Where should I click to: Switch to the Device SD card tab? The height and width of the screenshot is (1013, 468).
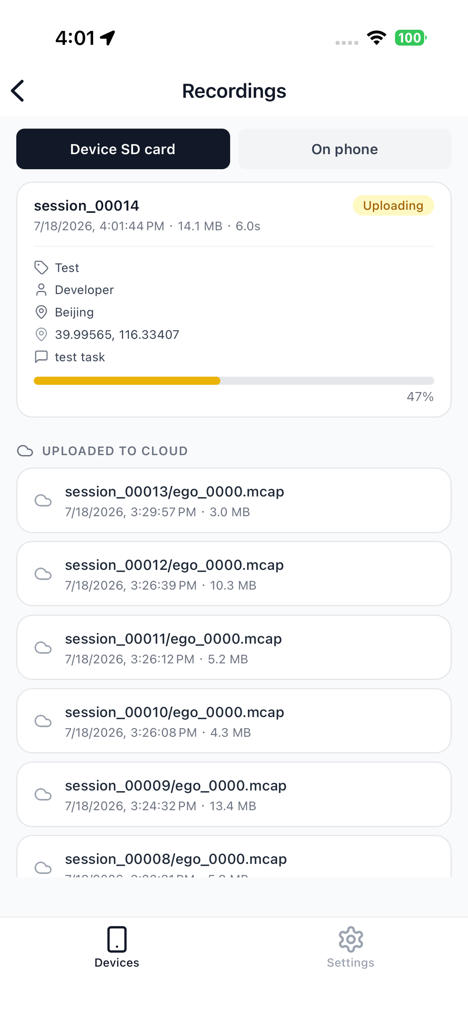[123, 149]
